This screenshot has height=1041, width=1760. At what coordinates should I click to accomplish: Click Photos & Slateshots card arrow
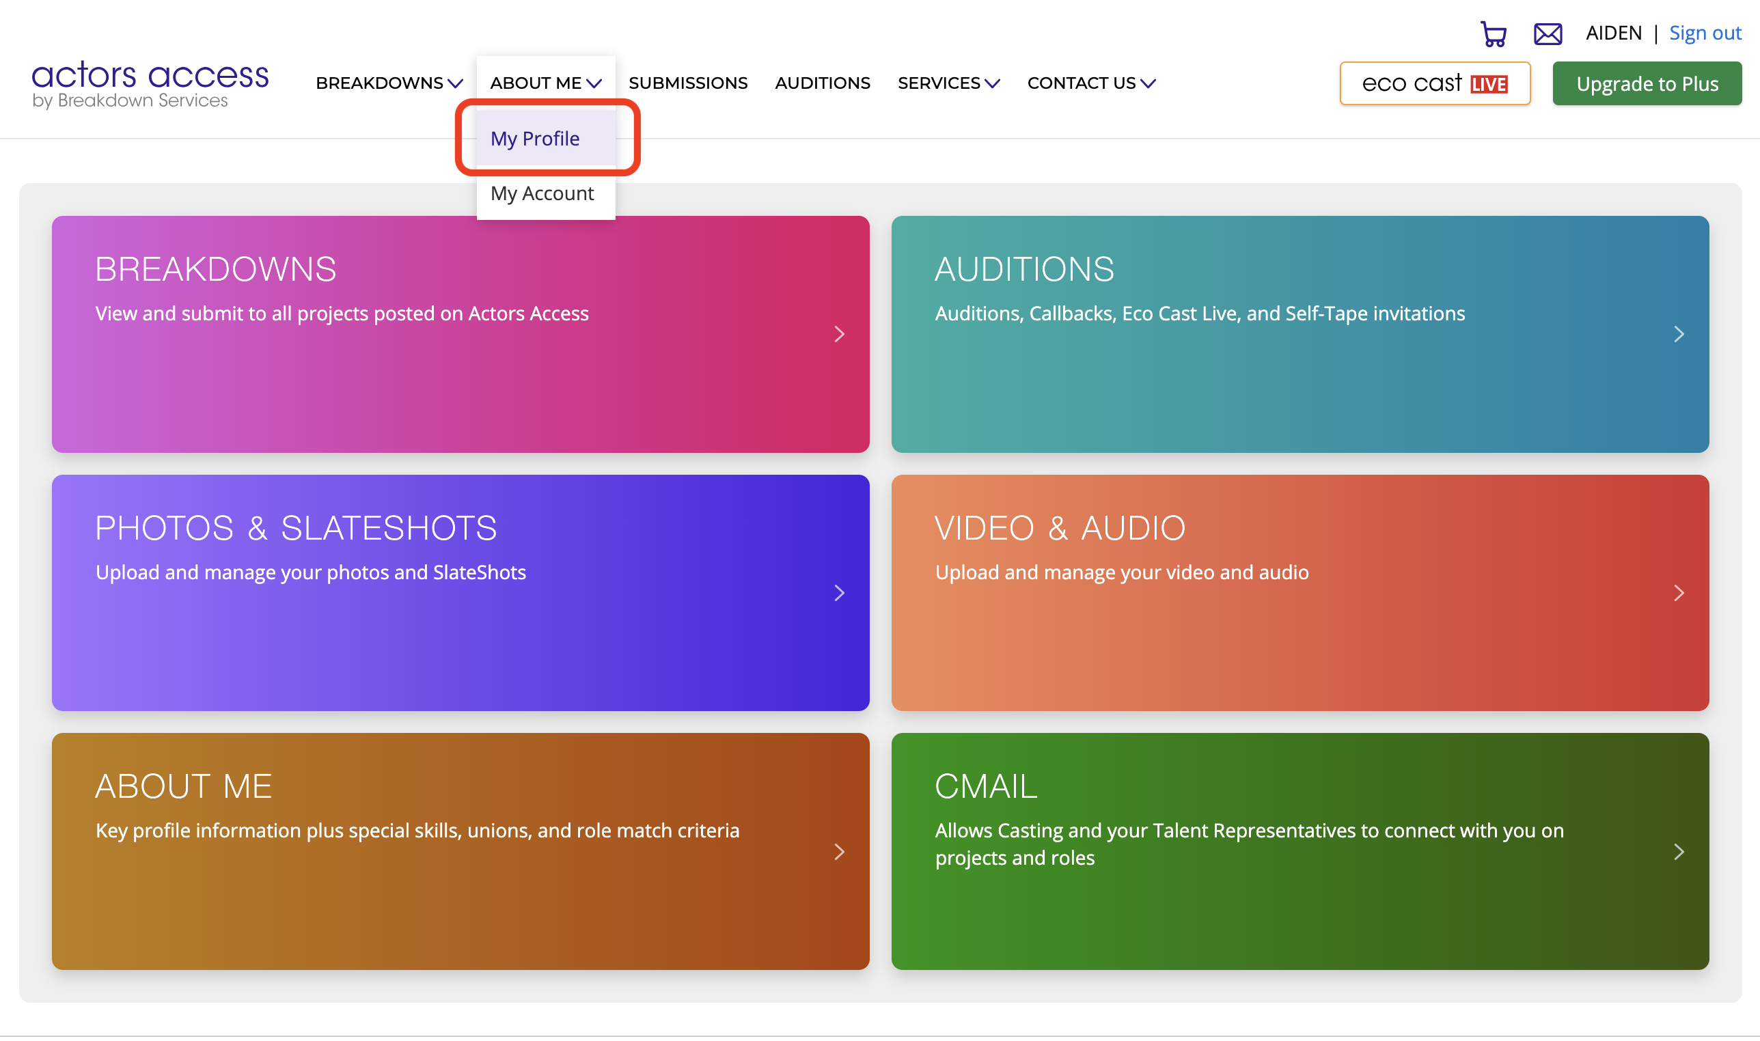pyautogui.click(x=839, y=593)
